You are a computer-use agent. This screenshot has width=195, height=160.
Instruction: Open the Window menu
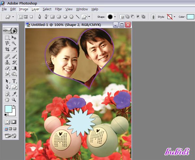pyautogui.click(x=82, y=9)
